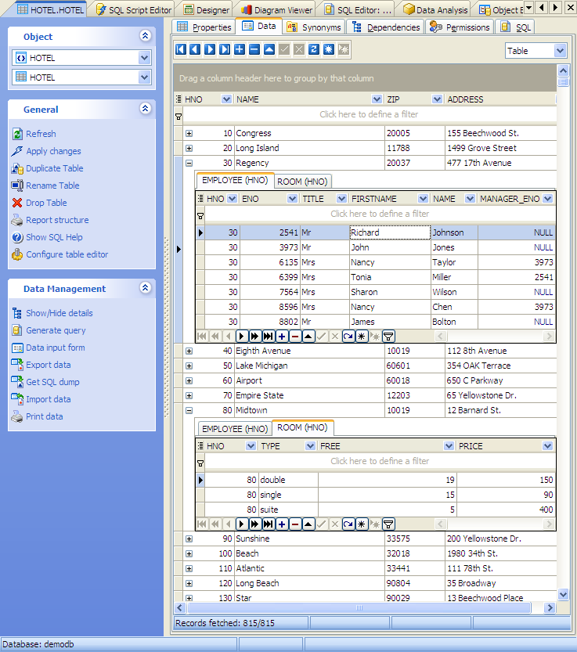Collapse the Midtown hotel row details
577x652 pixels.
click(189, 410)
